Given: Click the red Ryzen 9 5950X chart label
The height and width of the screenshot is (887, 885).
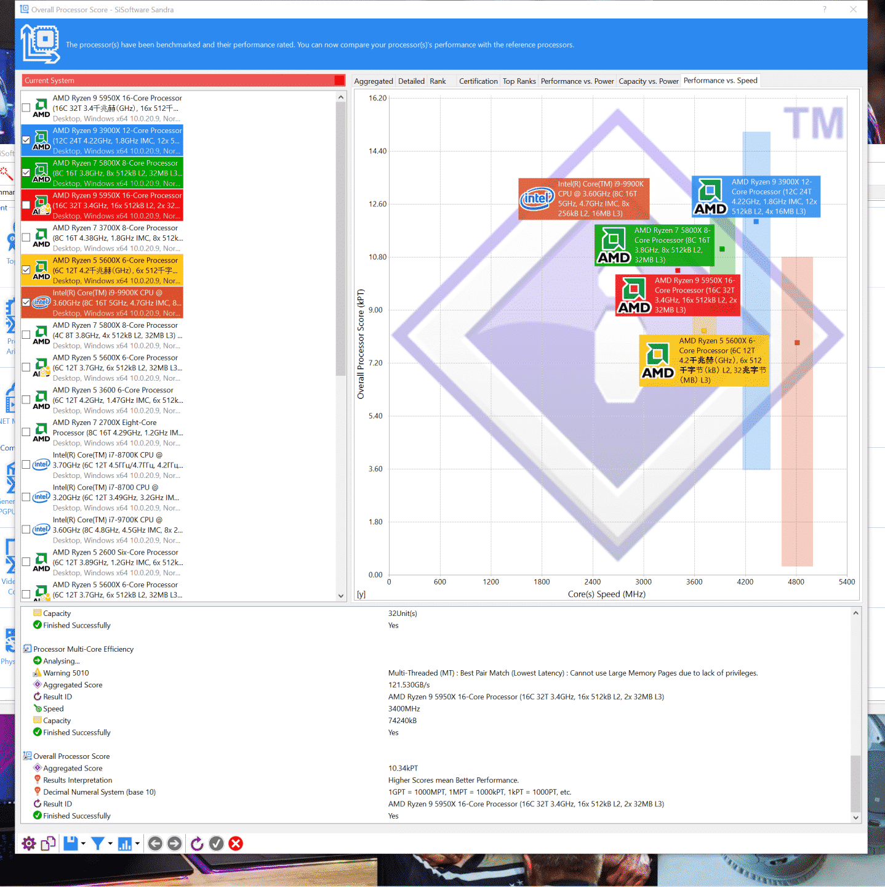Looking at the screenshot, I should tap(678, 295).
